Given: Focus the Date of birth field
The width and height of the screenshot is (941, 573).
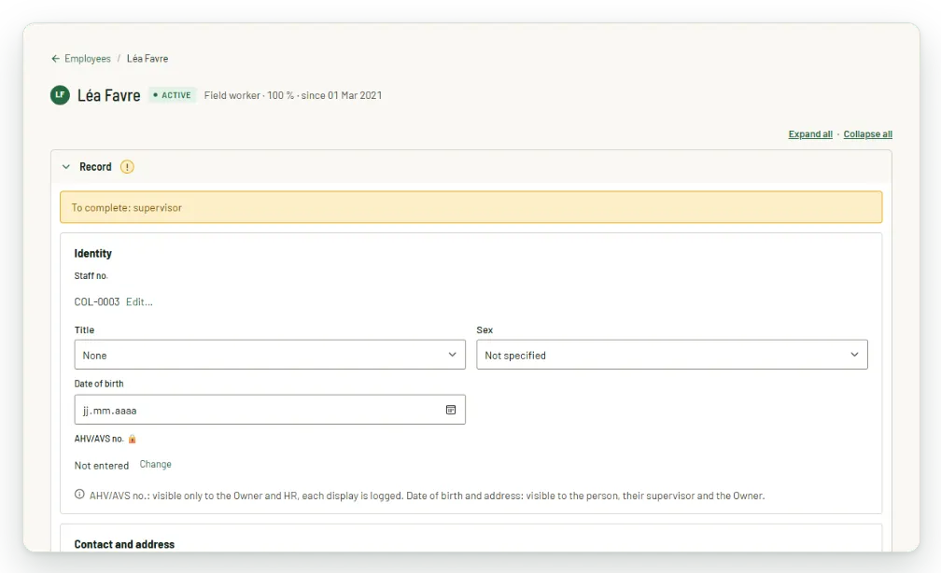Looking at the screenshot, I should pyautogui.click(x=270, y=410).
